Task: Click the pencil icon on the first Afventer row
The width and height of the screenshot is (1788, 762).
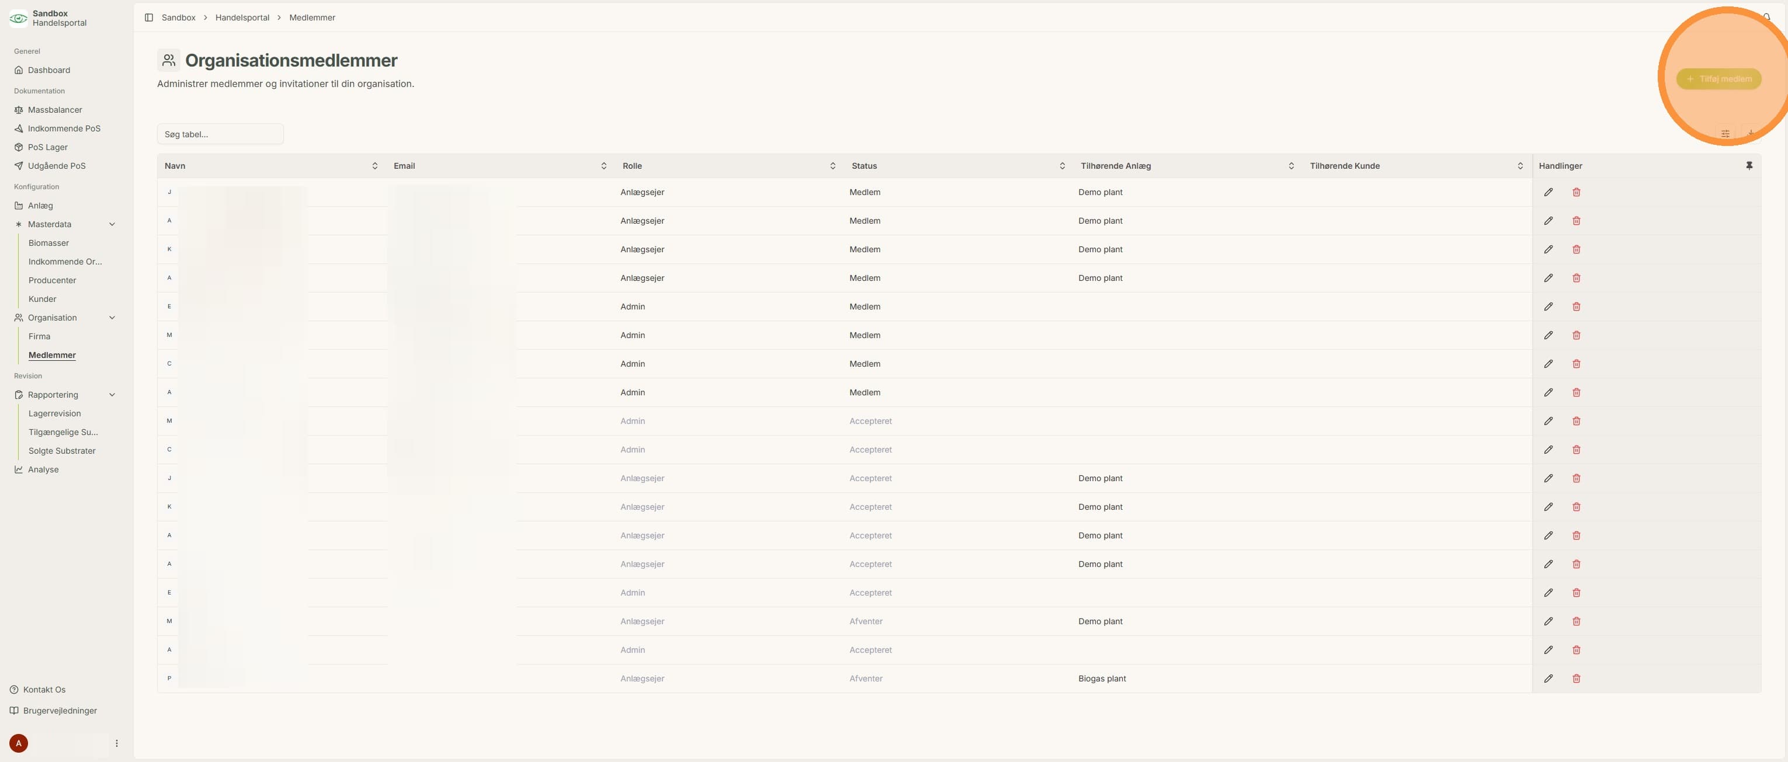Action: pos(1548,621)
